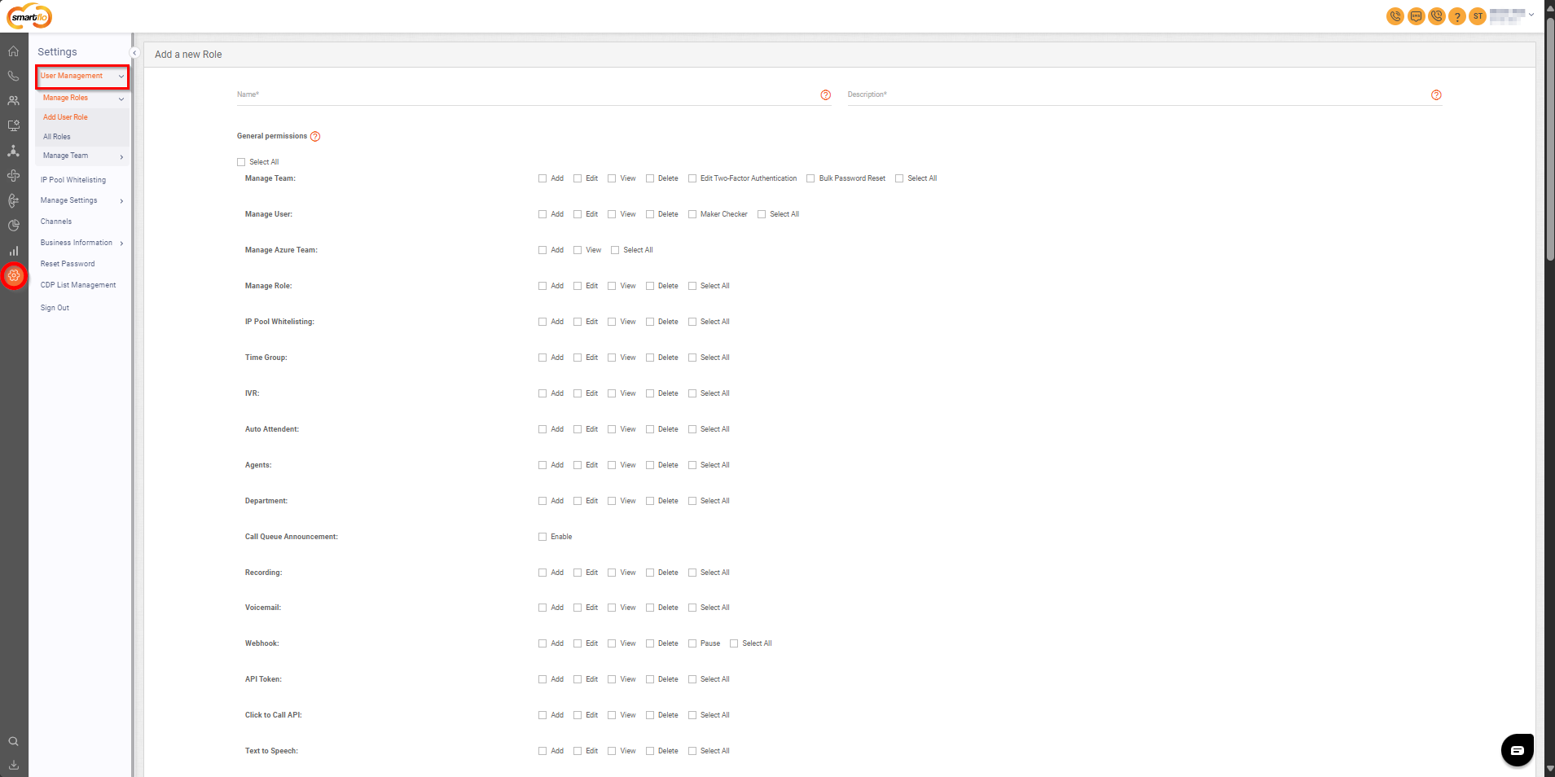
Task: Click the active call icon in top bar
Action: point(1395,16)
